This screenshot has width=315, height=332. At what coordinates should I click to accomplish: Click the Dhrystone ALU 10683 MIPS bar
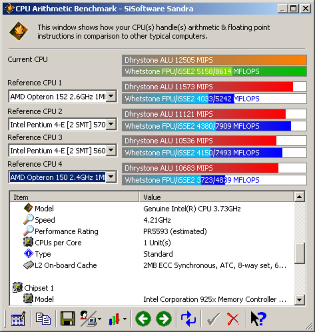click(x=214, y=168)
